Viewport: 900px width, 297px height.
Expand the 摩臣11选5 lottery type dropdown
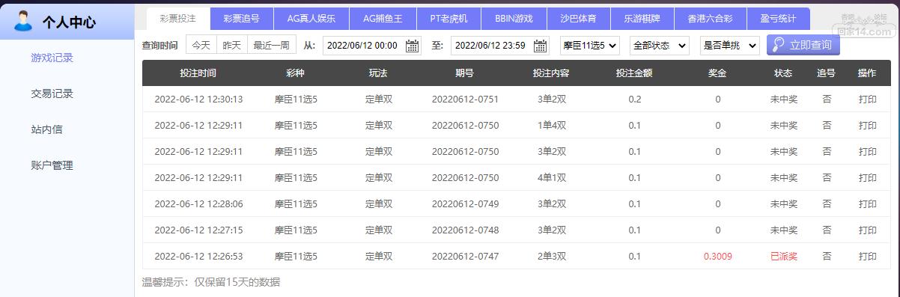[590, 46]
